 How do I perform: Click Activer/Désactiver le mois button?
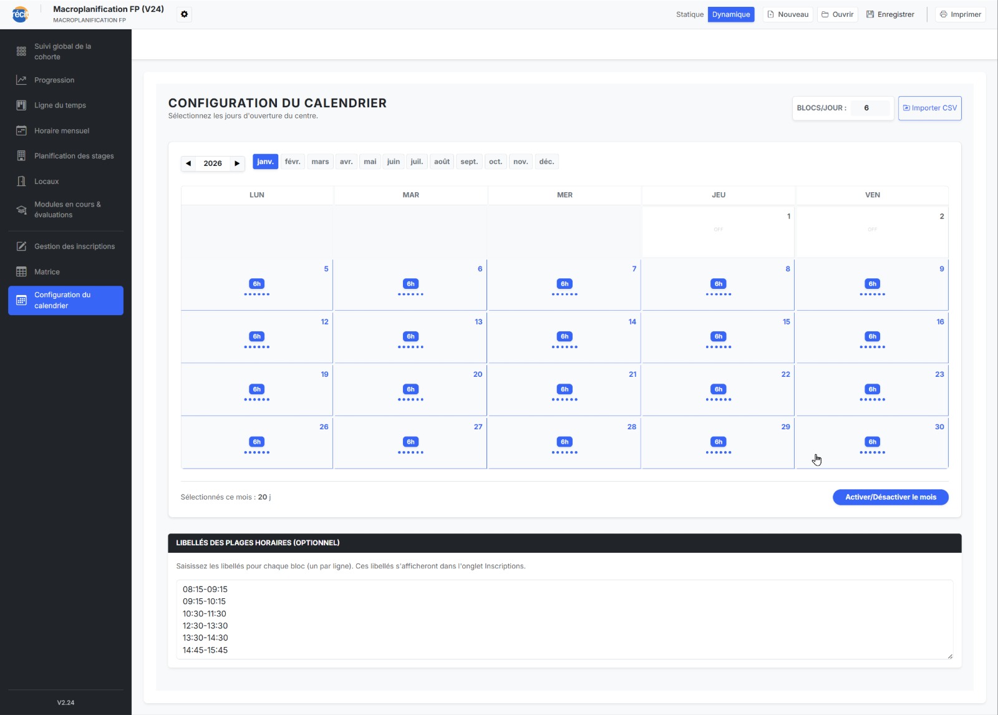890,497
